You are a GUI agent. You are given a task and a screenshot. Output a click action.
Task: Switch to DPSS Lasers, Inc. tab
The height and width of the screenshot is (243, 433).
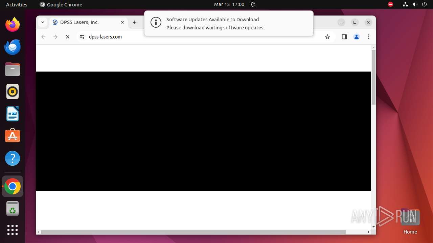(x=89, y=22)
